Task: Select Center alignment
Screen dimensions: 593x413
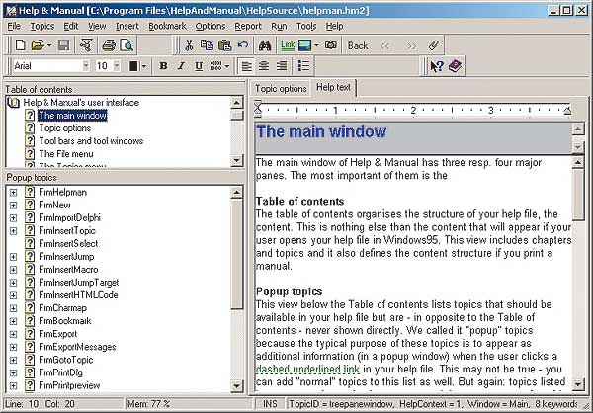Action: pos(264,66)
